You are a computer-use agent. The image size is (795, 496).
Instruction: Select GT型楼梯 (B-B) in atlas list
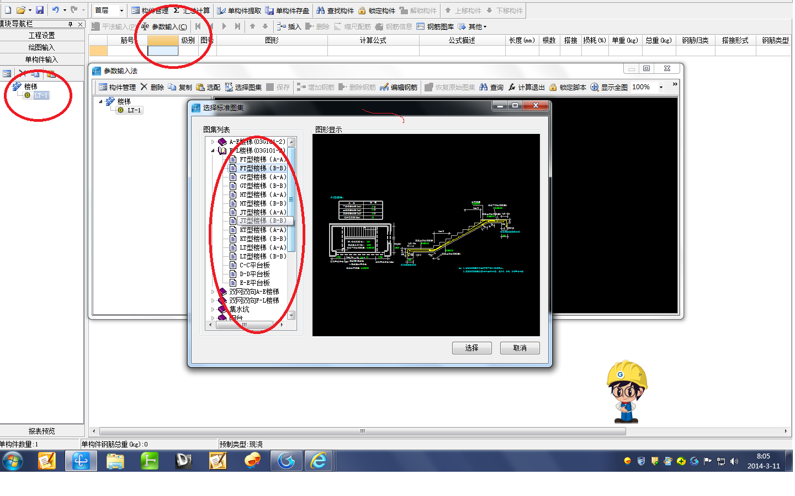pos(263,186)
